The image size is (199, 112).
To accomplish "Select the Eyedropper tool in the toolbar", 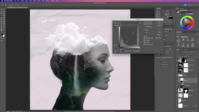I will (x=2, y=15).
